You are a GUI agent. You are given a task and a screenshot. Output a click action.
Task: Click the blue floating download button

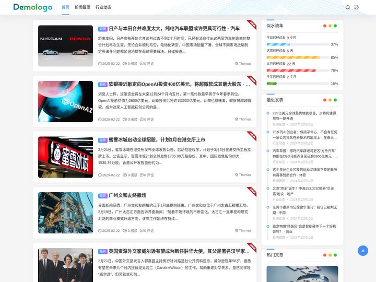pyautogui.click(x=363, y=251)
